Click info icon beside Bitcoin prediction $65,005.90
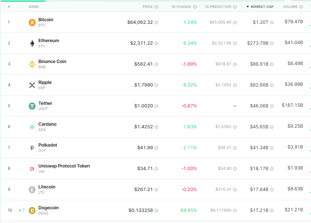This screenshot has height=223, width=311. (235, 23)
